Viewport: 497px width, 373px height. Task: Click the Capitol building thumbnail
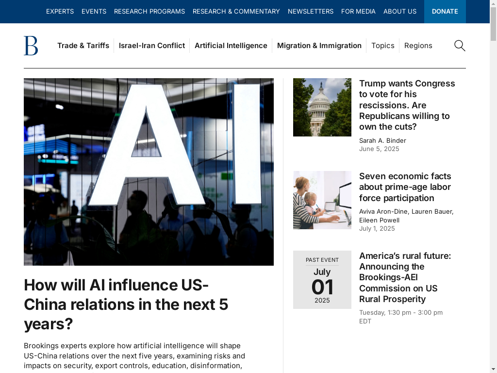pos(322,107)
